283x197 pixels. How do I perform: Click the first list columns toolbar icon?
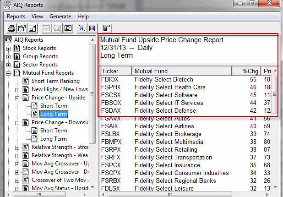[x=82, y=28]
